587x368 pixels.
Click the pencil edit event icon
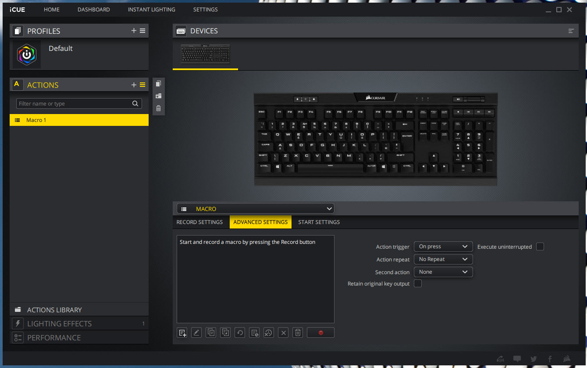[x=196, y=332]
